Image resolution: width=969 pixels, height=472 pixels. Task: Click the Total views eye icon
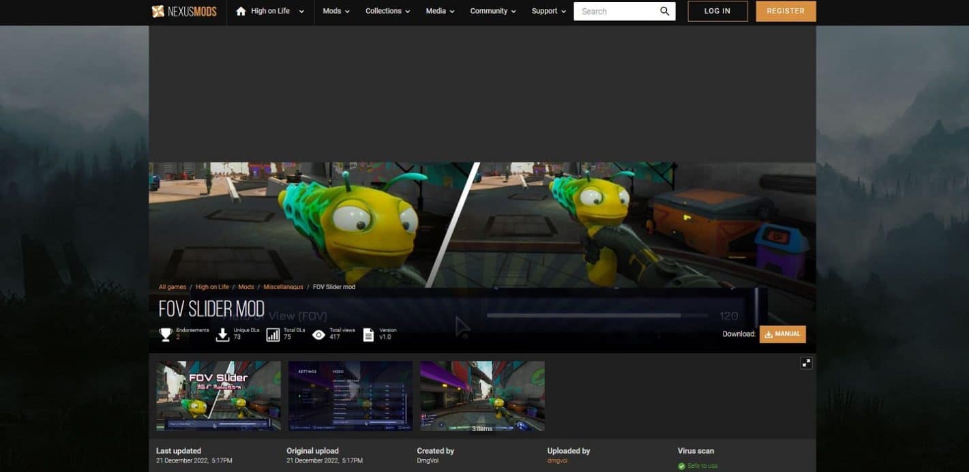tap(318, 334)
